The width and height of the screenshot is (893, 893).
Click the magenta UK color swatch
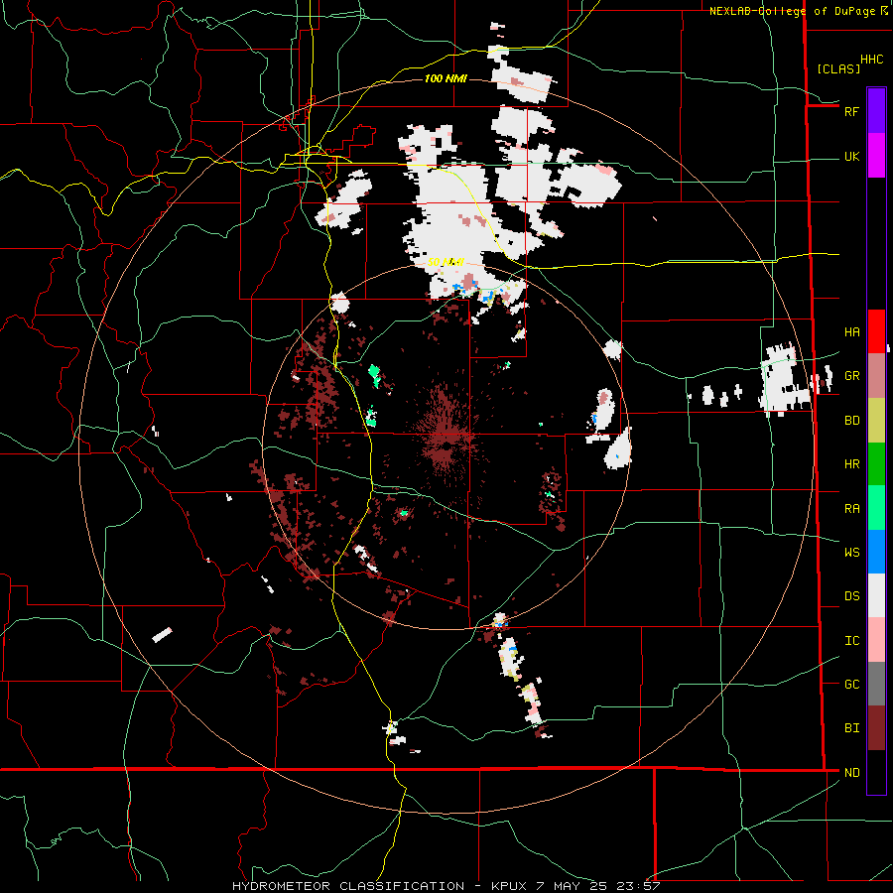pos(876,156)
